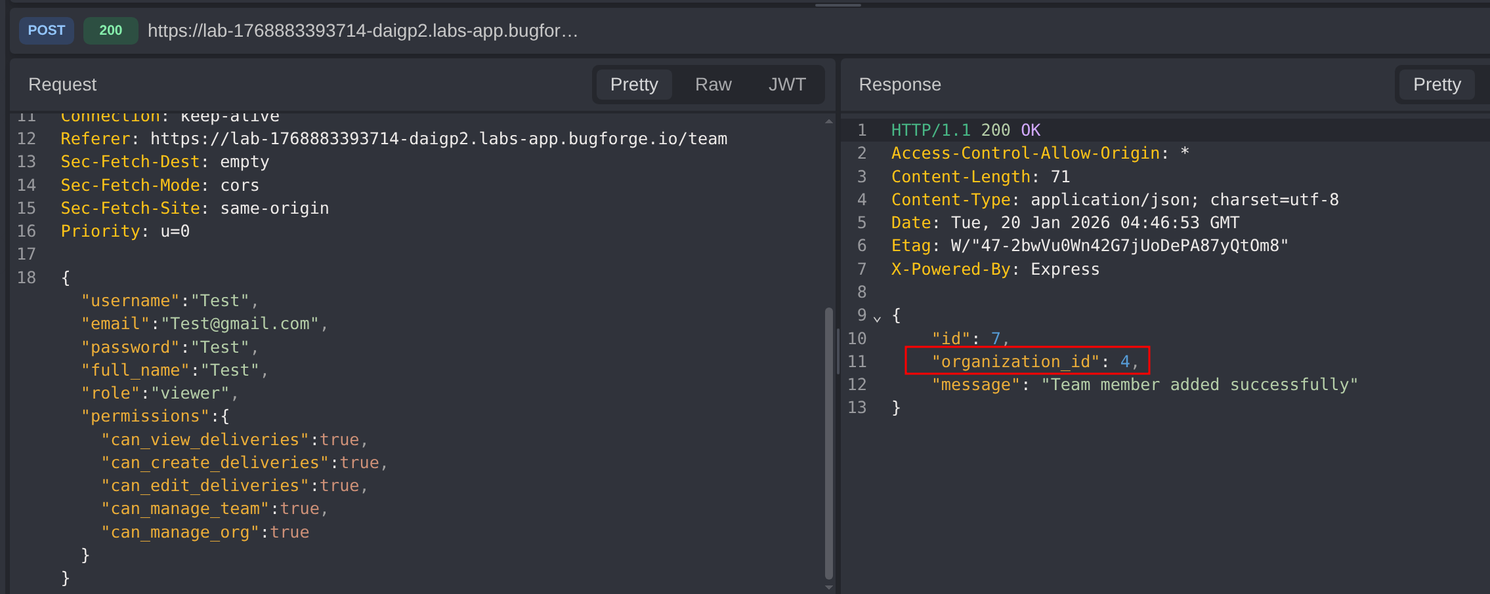Click the Referer header line in request

394,139
